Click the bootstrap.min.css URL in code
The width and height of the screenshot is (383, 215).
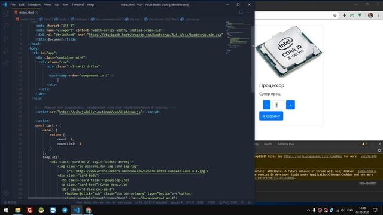tap(155, 35)
